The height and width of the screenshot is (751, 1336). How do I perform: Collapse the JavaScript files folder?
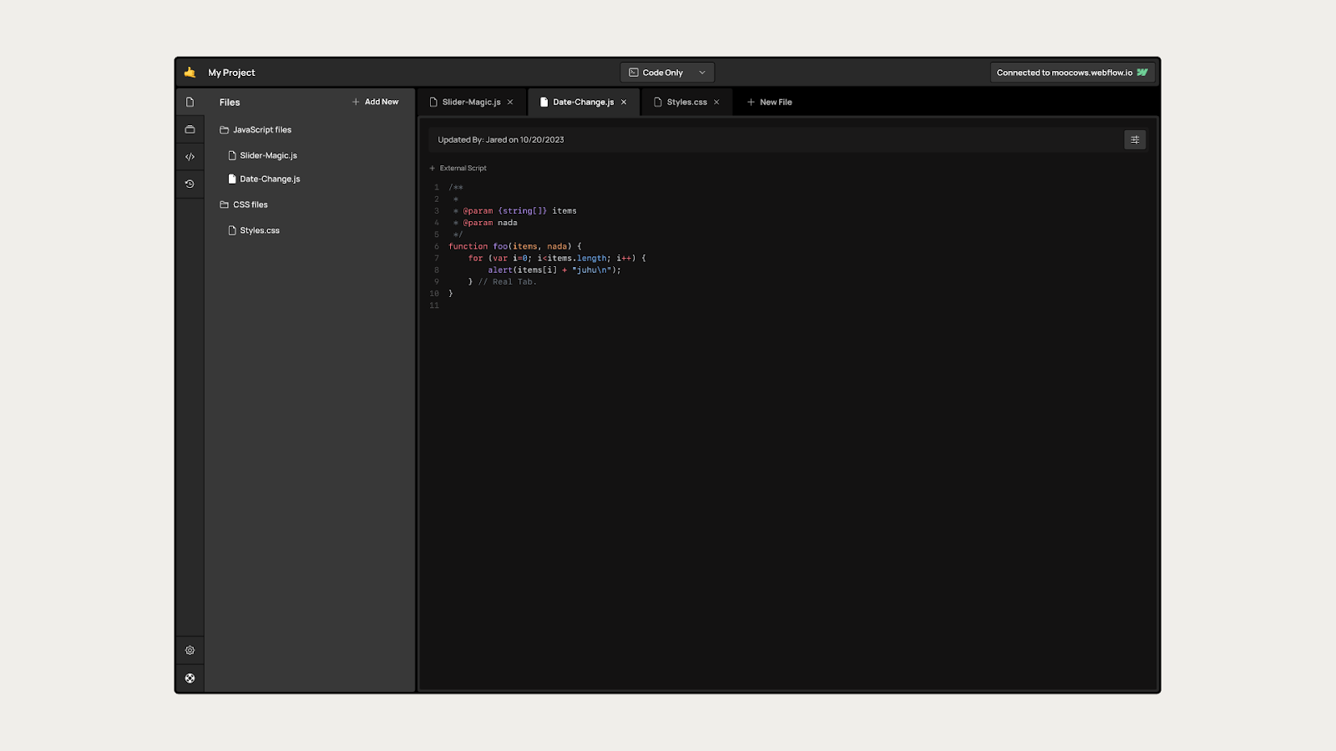click(256, 130)
